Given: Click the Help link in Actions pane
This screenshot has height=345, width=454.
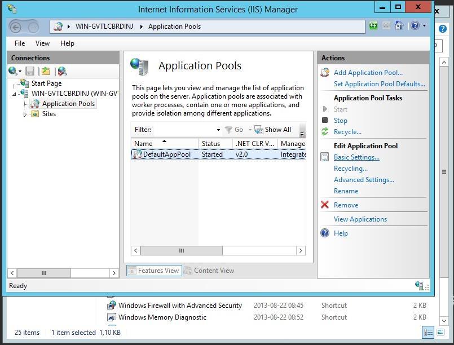Looking at the screenshot, I should (x=341, y=233).
